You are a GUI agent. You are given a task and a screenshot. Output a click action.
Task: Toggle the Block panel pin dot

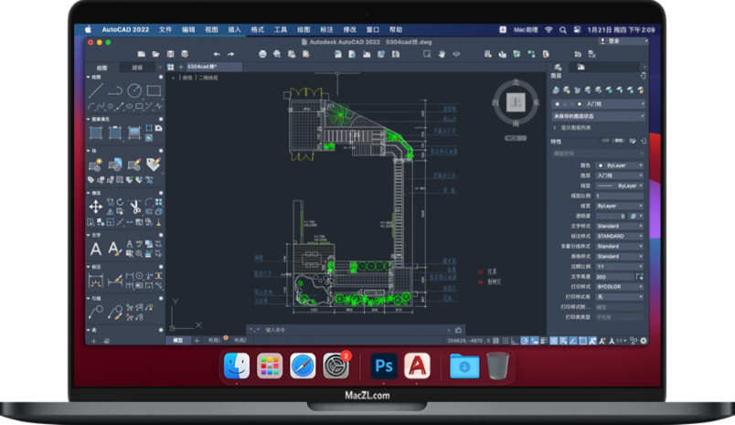(161, 151)
